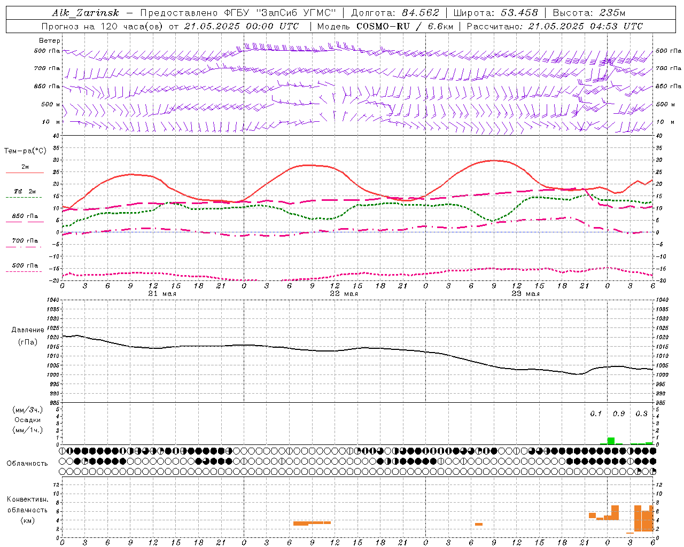Click the (гПа) pressure unit label

coord(28,342)
